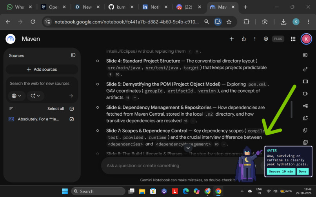The width and height of the screenshot is (316, 197).
Task: Switch to the LinkedIn Notifications tab
Action: (x=155, y=7)
